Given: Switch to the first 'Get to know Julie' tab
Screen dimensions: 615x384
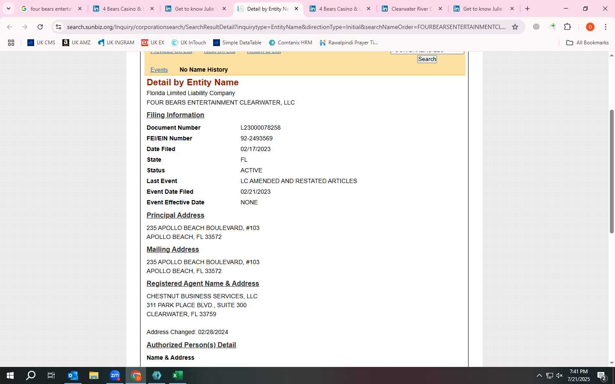Looking at the screenshot, I should 196,9.
